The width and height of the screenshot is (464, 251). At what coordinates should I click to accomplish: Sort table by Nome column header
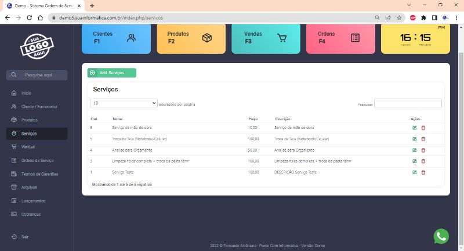tap(118, 119)
